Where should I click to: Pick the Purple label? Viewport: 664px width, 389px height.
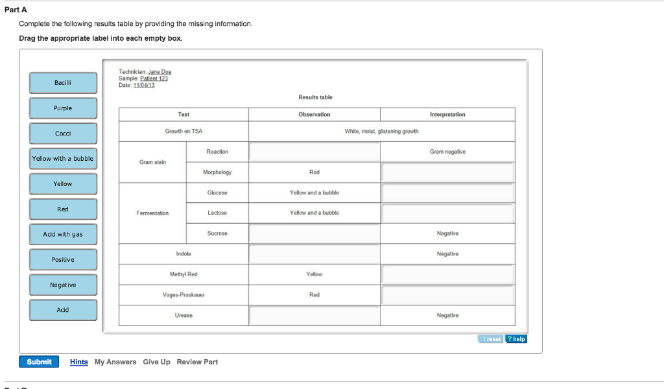(x=63, y=108)
